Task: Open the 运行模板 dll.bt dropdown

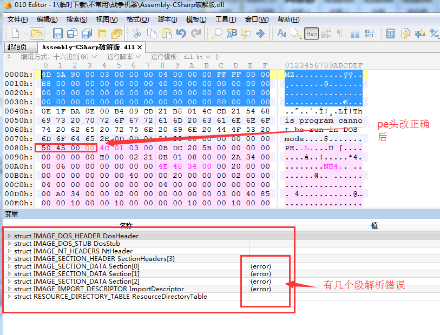Action: [x=180, y=57]
